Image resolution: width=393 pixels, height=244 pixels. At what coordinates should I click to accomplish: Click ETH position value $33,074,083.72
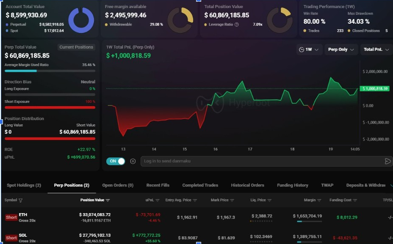(x=95, y=215)
